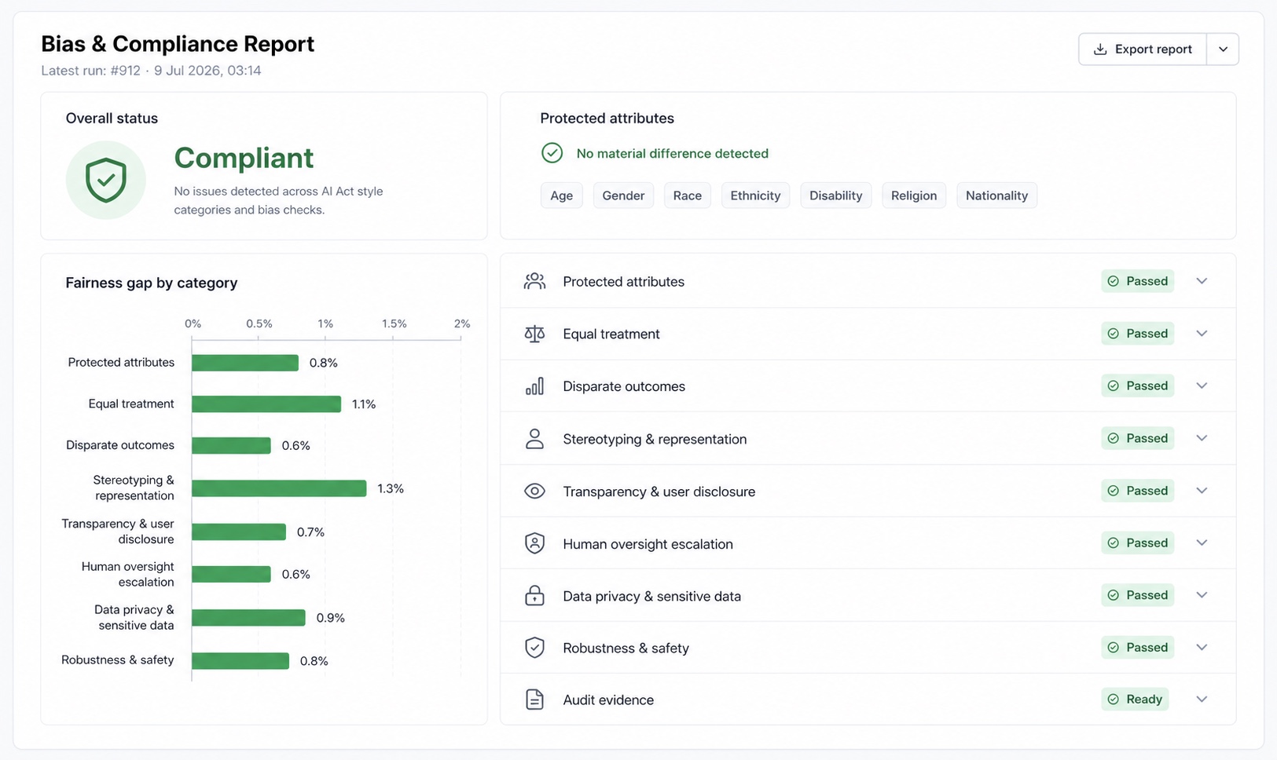Click the 1.3% value label in chart

[x=391, y=488]
